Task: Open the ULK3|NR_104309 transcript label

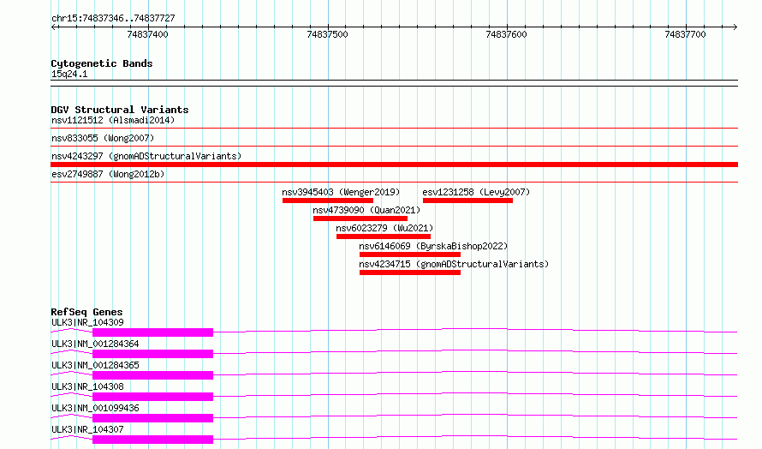Action: click(87, 322)
